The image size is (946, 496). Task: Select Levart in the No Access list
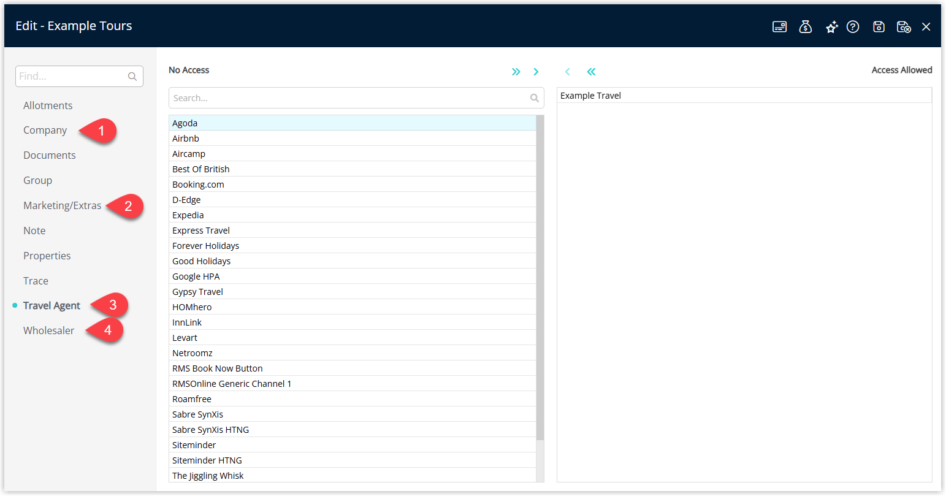(x=353, y=338)
